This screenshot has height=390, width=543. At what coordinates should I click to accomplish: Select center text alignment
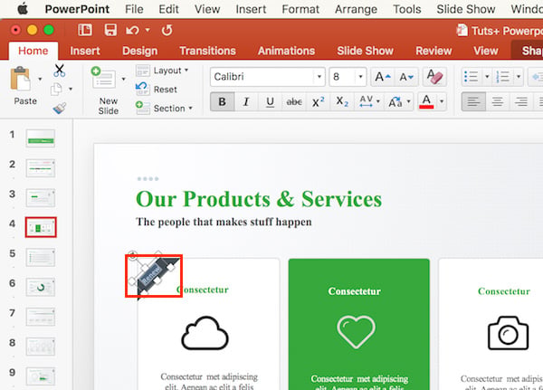pos(498,102)
